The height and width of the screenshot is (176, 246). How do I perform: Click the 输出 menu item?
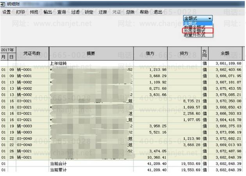coord(48,12)
